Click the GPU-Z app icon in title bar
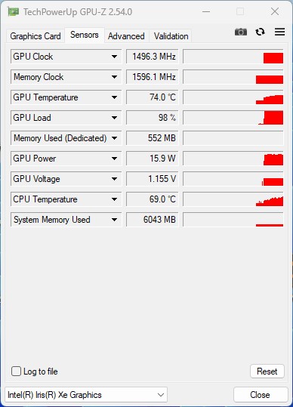The image size is (293, 407). click(14, 11)
